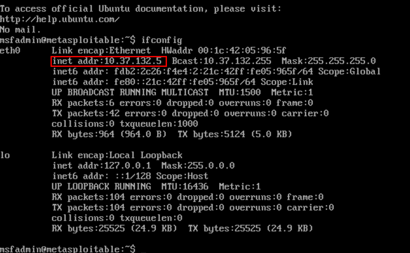Click 'Link encap:Local Loopback' text
This screenshot has width=410, height=253.
click(x=117, y=155)
